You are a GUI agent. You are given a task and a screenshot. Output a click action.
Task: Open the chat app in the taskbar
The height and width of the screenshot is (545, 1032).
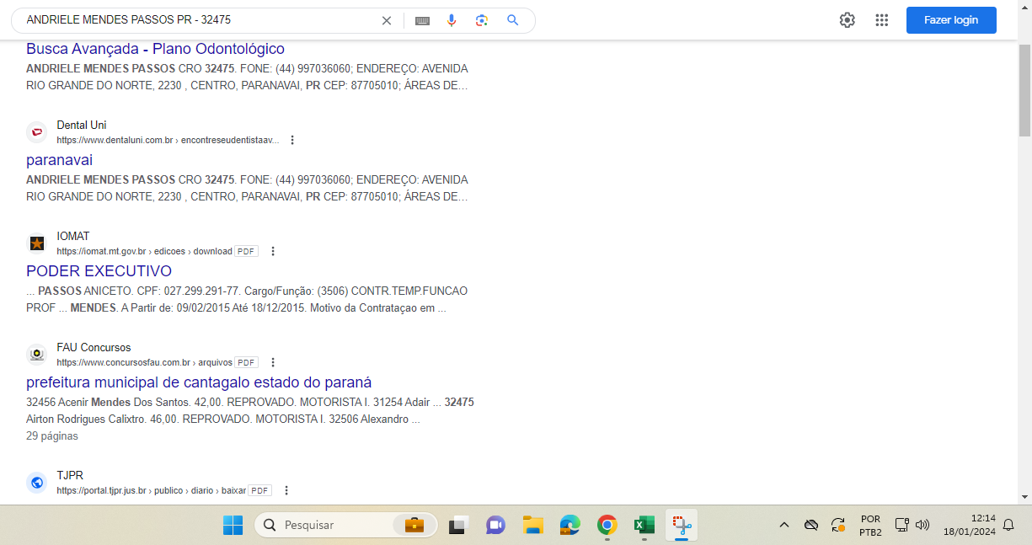[x=495, y=525]
